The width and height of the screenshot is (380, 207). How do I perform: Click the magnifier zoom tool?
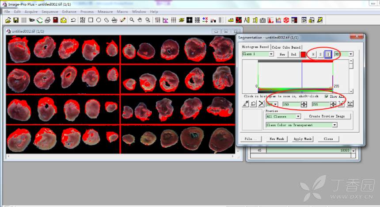132,20
